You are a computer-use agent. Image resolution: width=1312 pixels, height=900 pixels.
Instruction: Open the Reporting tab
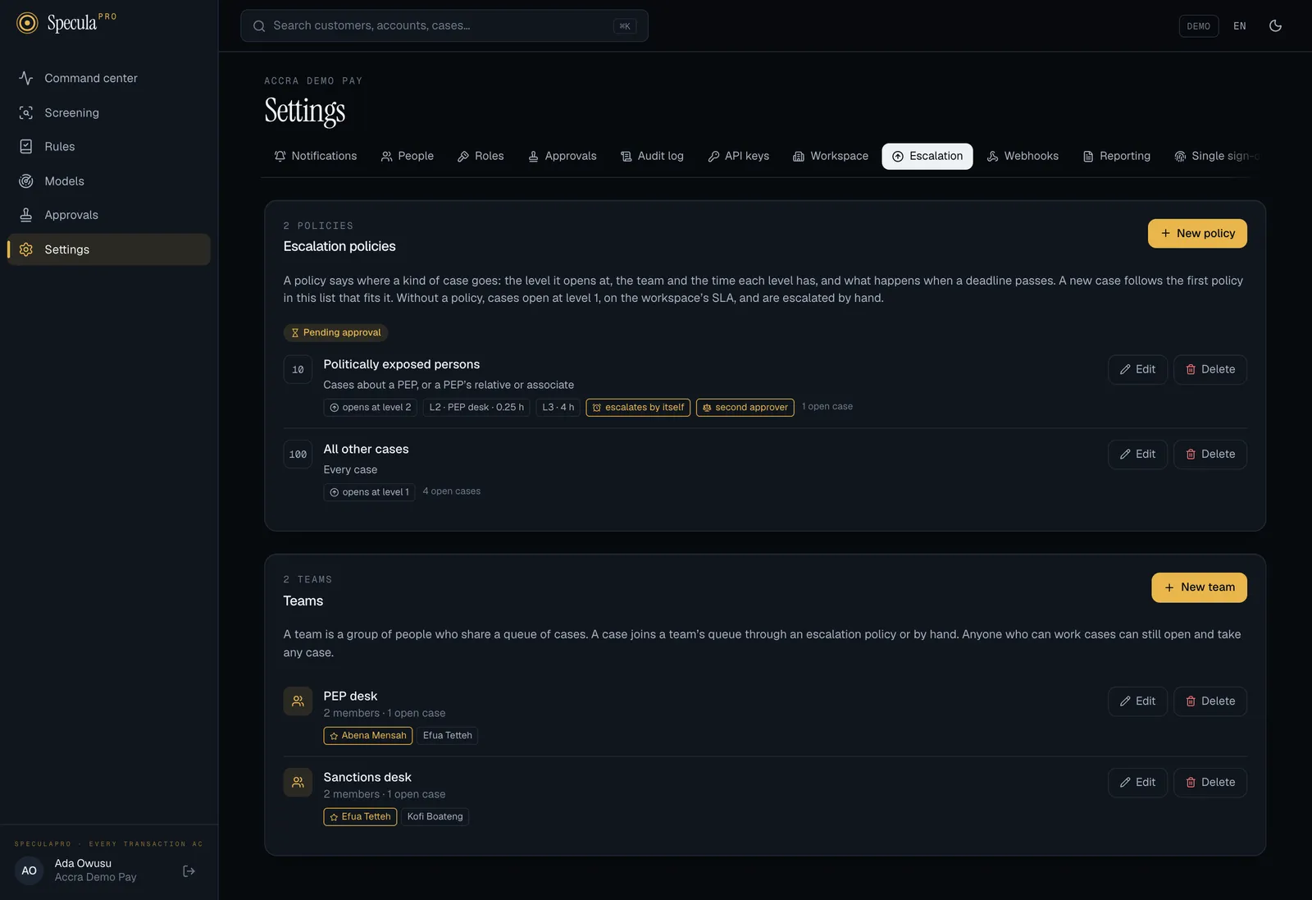(1117, 156)
